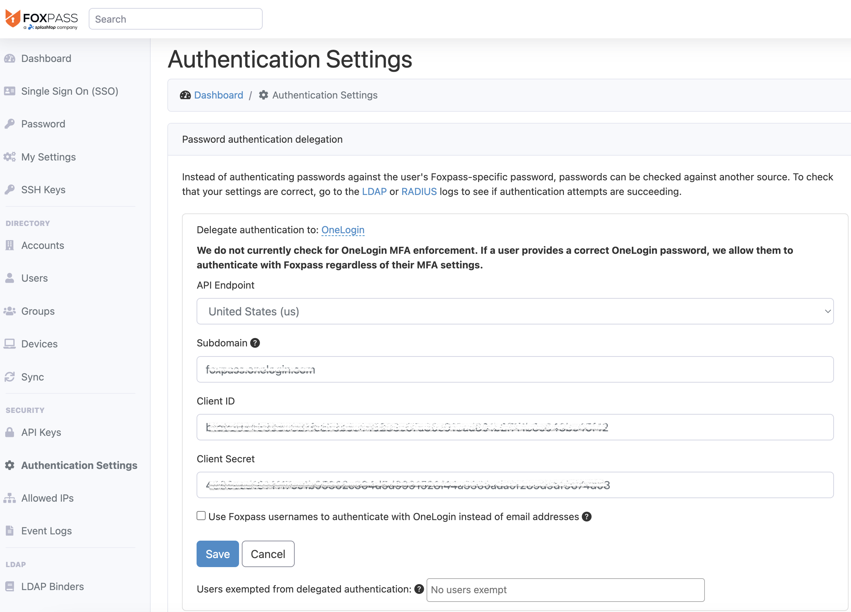This screenshot has width=851, height=612.
Task: Click the Save button
Action: click(x=218, y=554)
